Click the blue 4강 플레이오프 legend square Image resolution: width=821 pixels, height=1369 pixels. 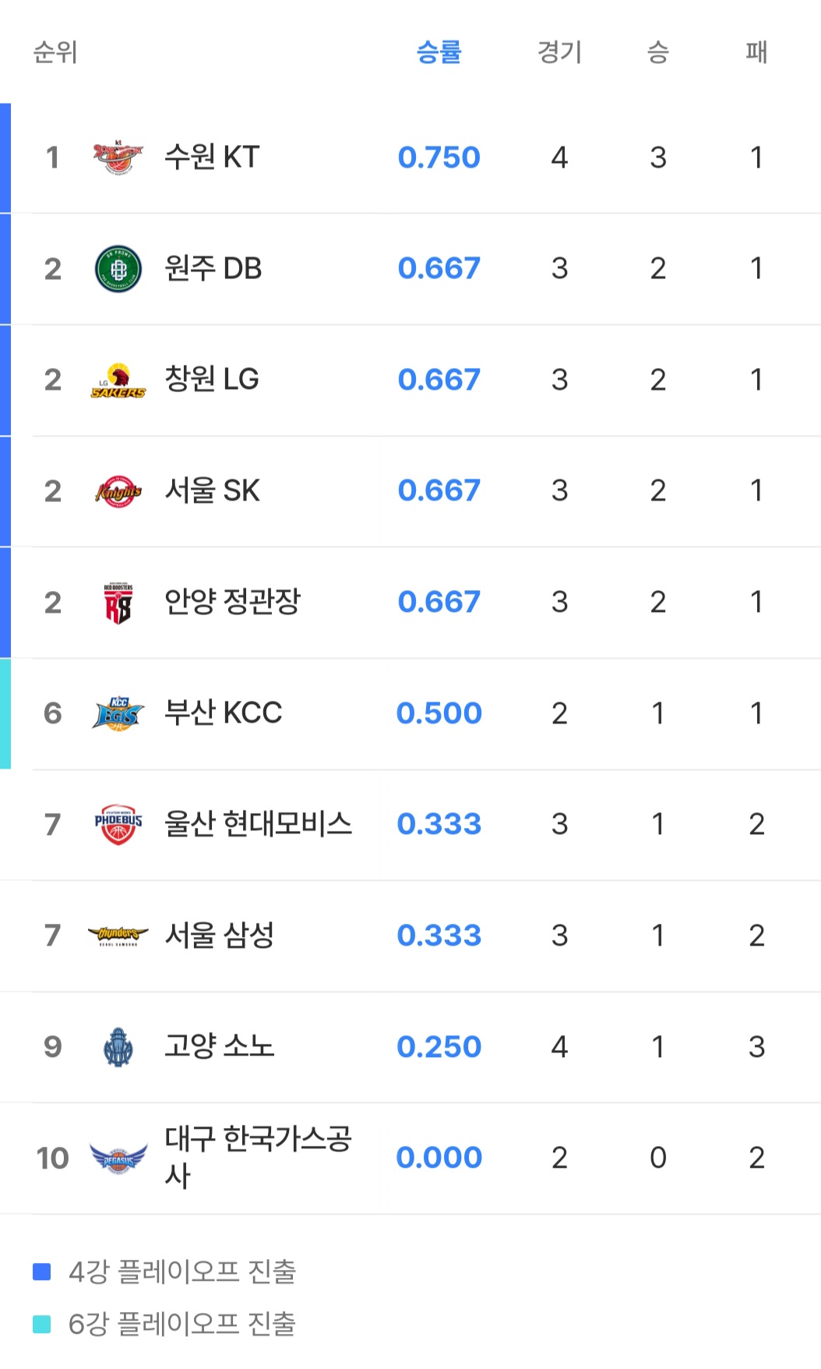pyautogui.click(x=42, y=1272)
